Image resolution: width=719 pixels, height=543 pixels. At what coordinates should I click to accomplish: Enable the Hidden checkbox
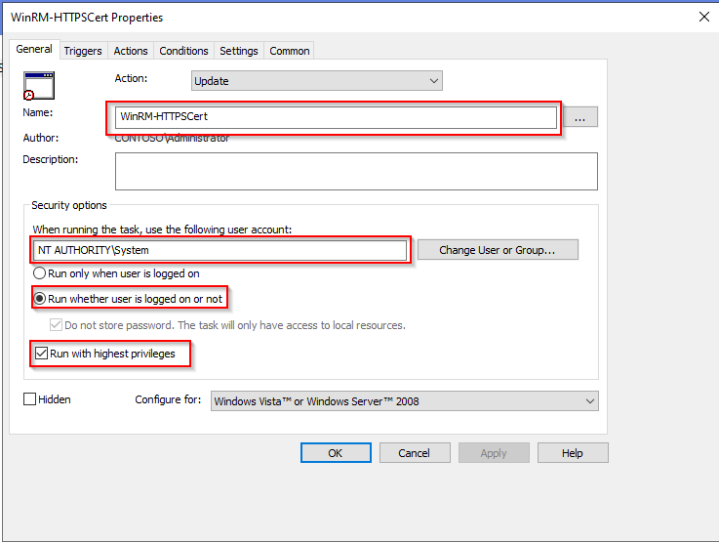(29, 399)
